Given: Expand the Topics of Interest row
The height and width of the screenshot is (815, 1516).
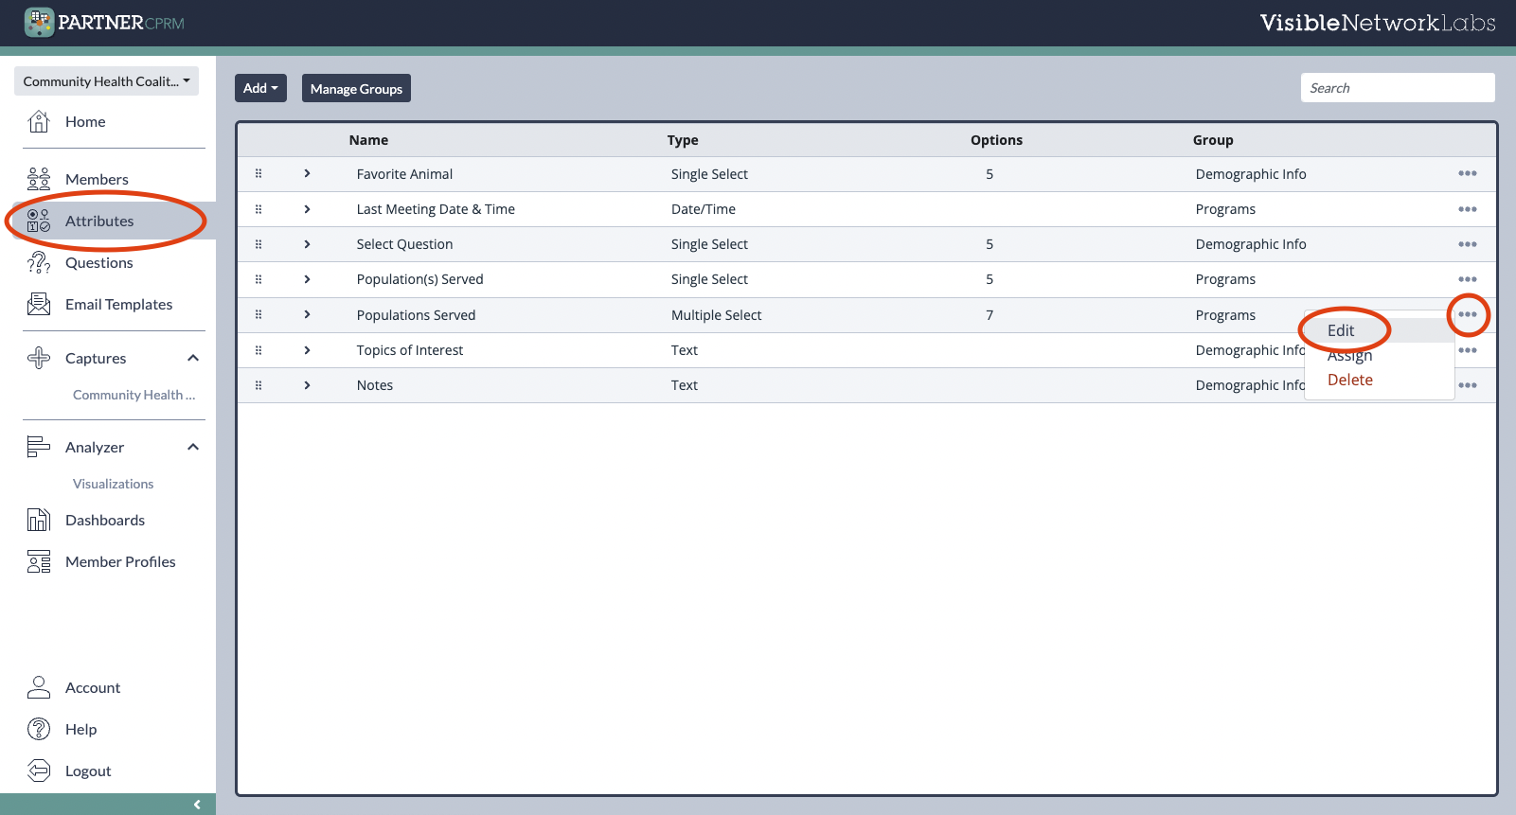Looking at the screenshot, I should click(307, 350).
